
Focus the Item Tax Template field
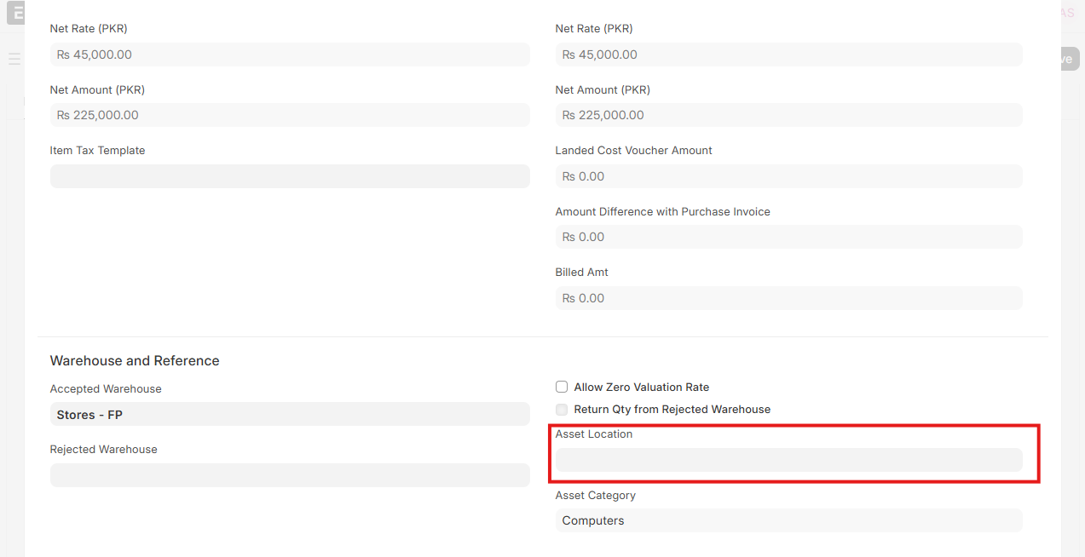(290, 176)
